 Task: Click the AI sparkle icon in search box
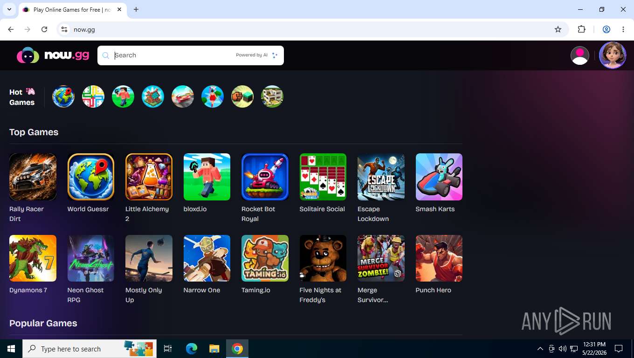point(275,55)
